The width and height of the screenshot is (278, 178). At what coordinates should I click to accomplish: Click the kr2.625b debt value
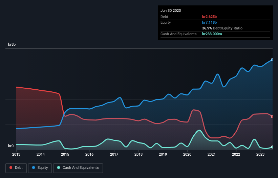(209, 17)
